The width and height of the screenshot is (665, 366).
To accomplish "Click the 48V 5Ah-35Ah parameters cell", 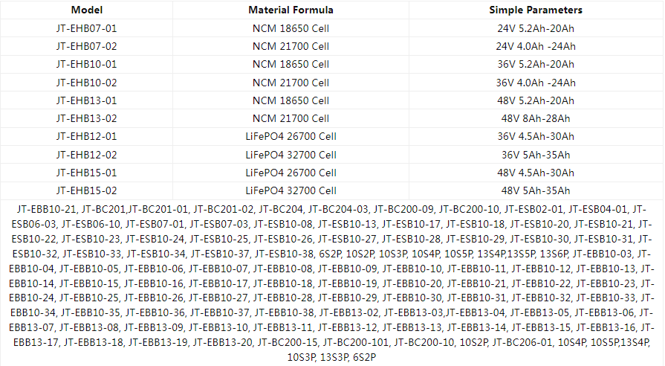I will point(535,190).
